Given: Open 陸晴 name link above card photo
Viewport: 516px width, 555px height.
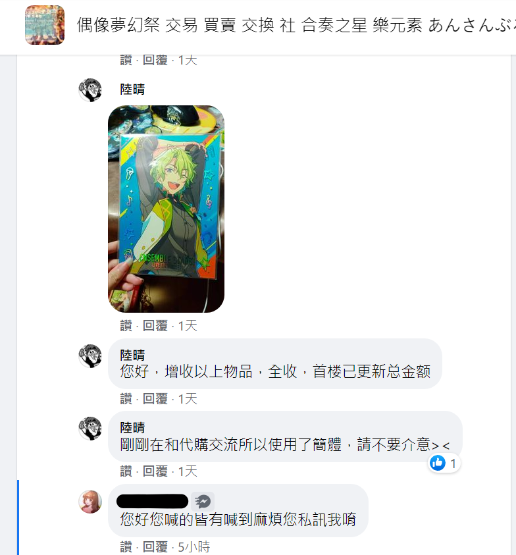Looking at the screenshot, I should click(x=132, y=89).
